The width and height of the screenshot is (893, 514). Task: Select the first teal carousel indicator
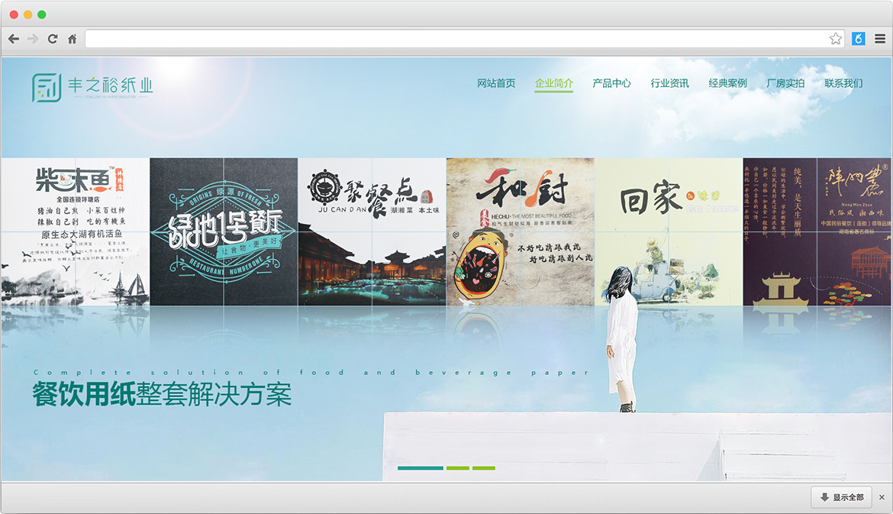420,468
